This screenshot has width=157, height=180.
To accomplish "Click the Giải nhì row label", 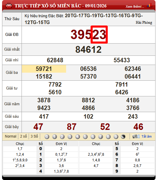I will (12, 60).
